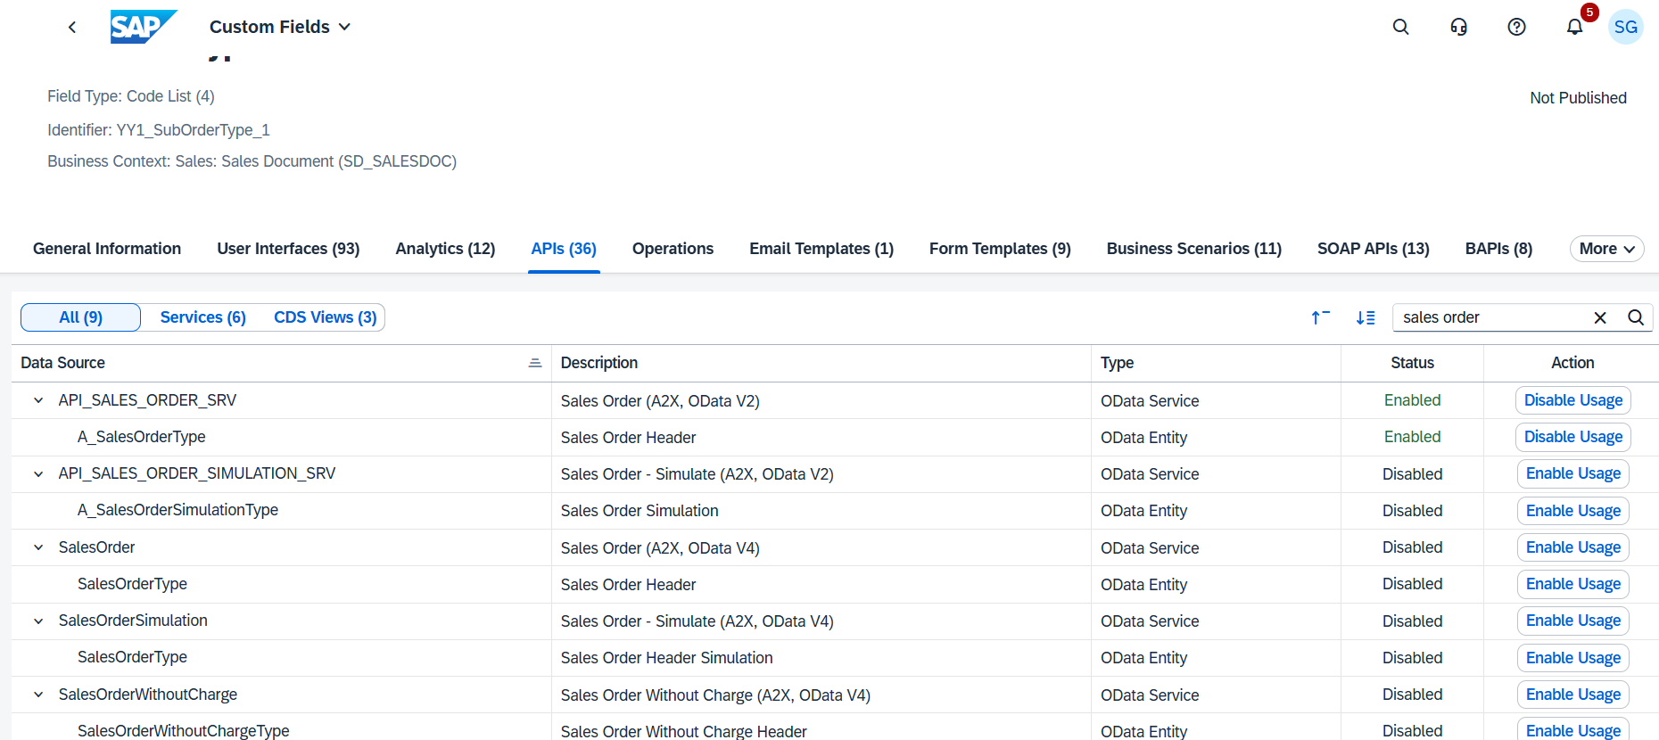Viewport: 1659px width, 740px height.
Task: Open the Custom Fields title dropdown
Action: (x=279, y=27)
